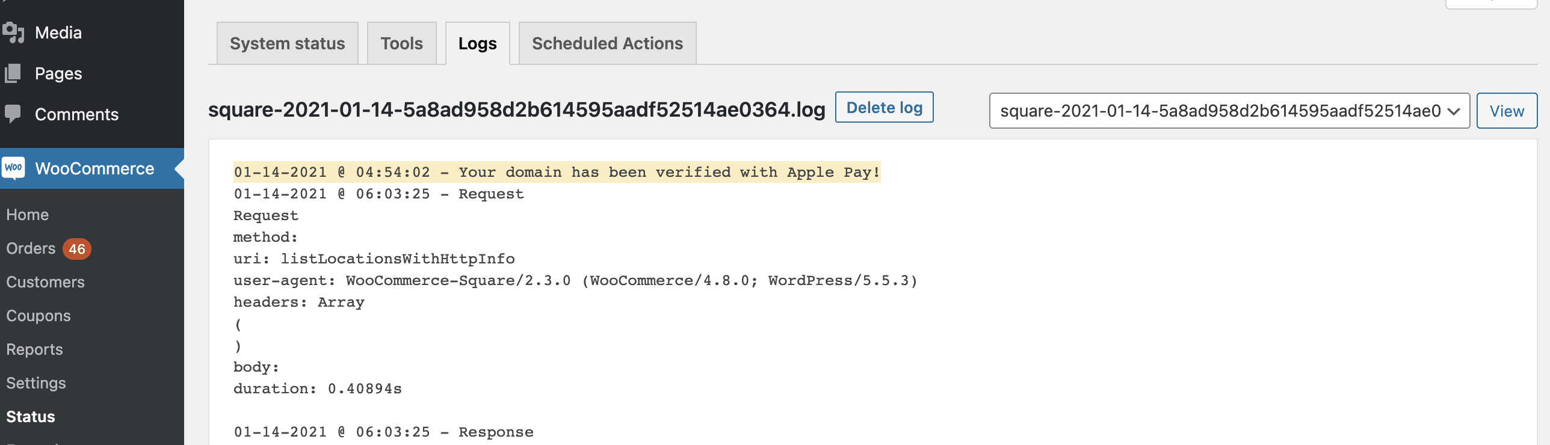
Task: Open the Tools tab
Action: [401, 43]
